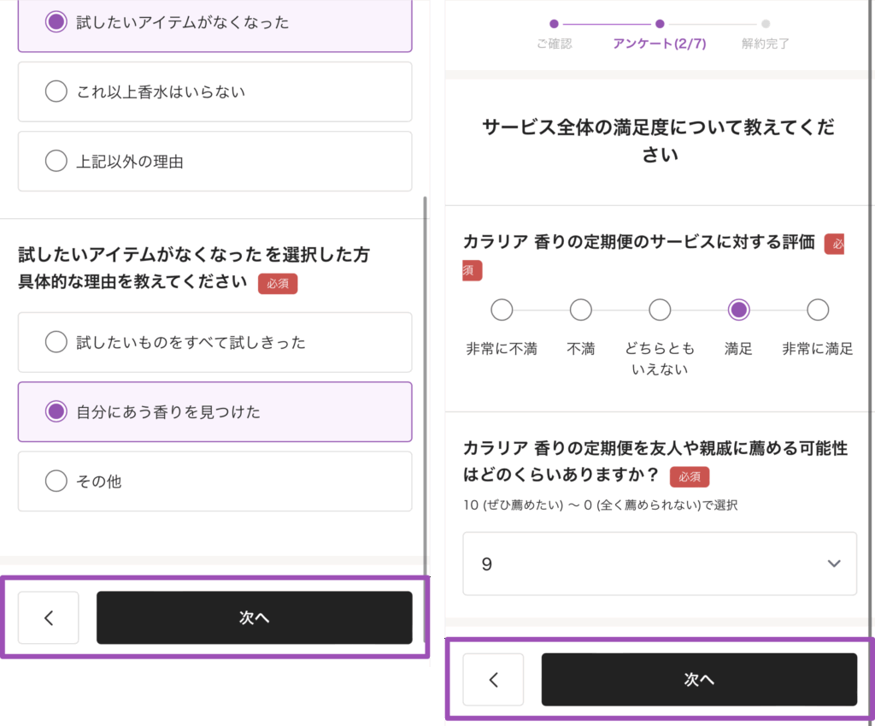Rate service as 不満
Viewport: 875px width, 726px height.
(581, 310)
